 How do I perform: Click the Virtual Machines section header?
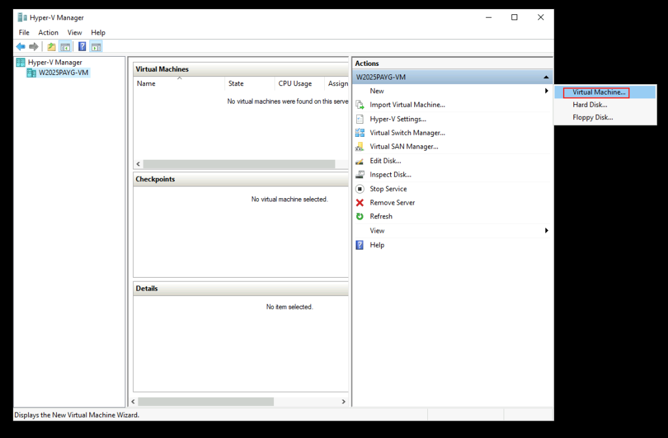[x=241, y=69]
